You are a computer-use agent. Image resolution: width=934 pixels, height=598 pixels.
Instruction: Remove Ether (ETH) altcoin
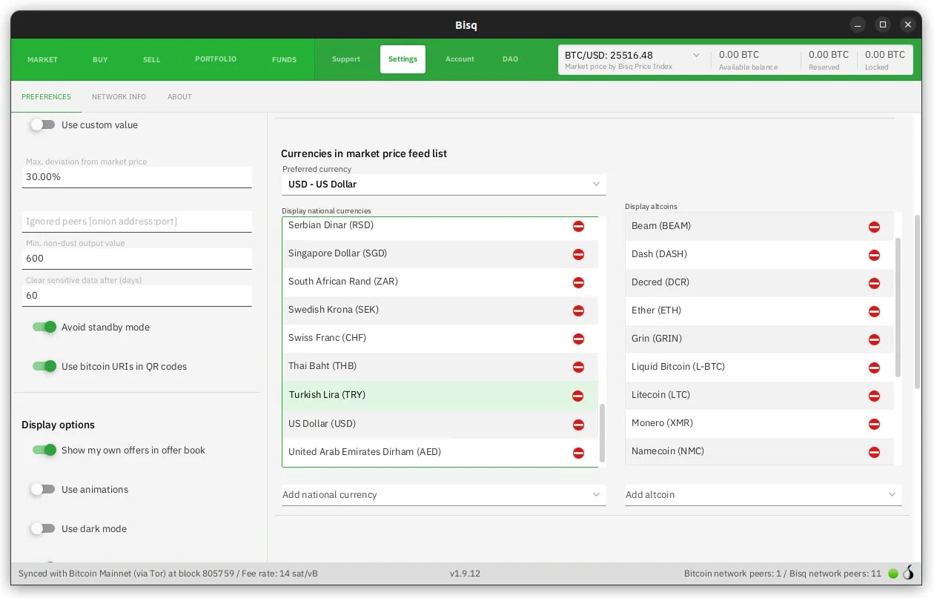pos(874,311)
